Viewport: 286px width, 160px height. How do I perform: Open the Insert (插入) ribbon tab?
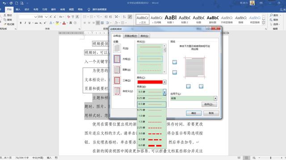coord(18,9)
